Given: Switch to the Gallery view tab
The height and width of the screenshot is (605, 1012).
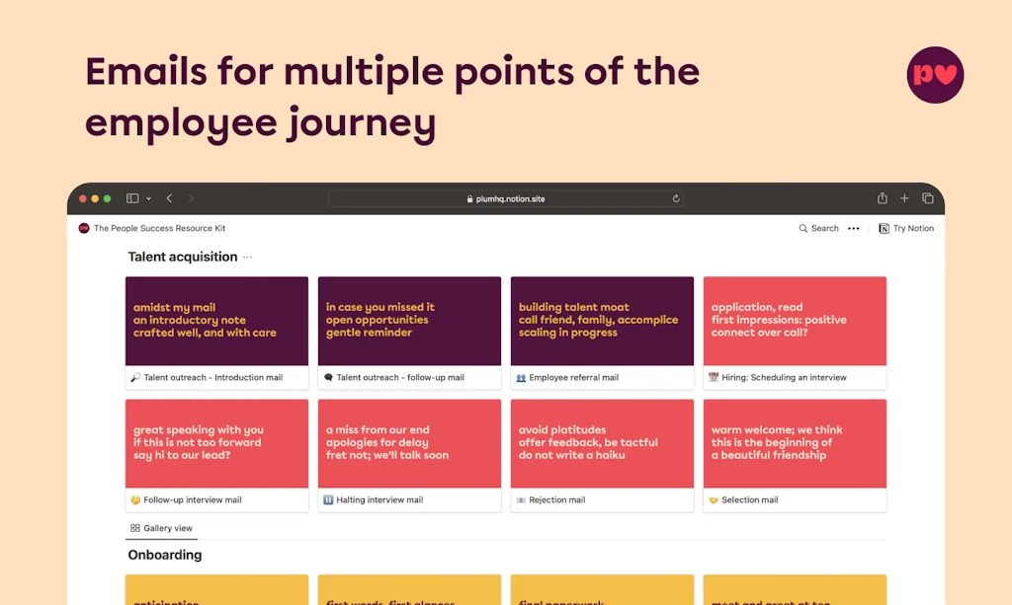Looking at the screenshot, I should 161,528.
